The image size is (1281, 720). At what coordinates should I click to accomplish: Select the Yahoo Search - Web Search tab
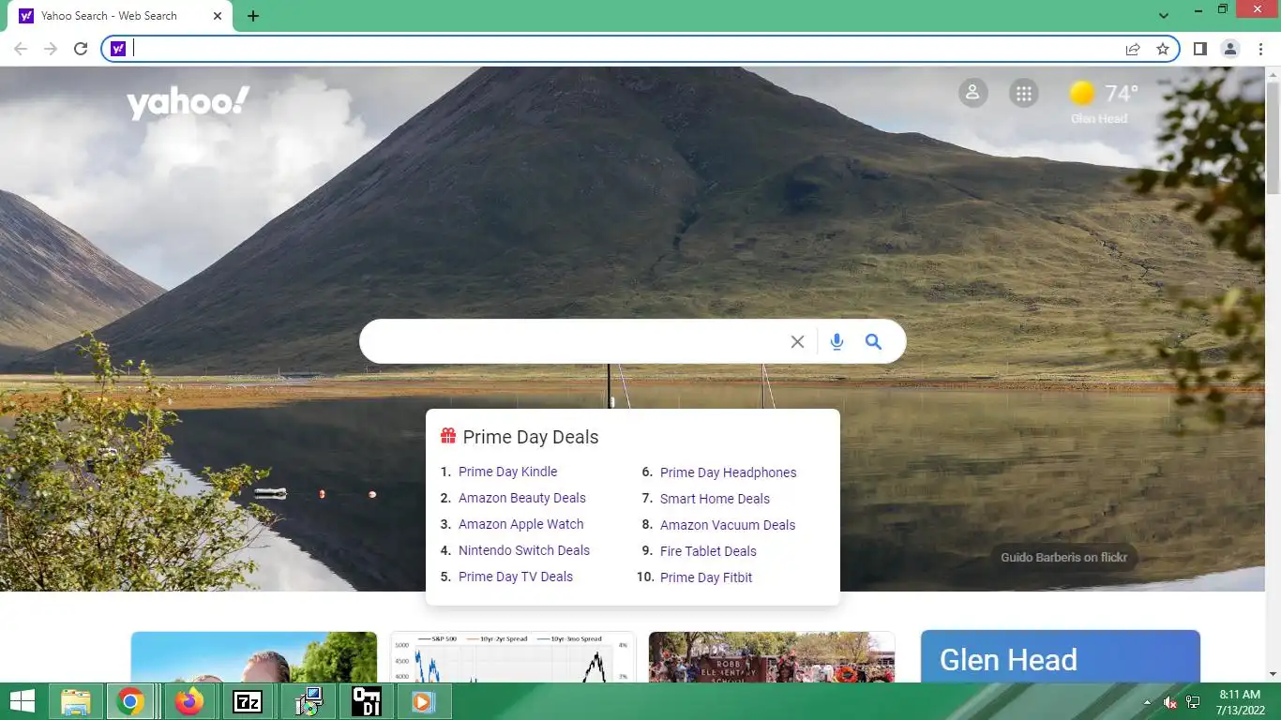[121, 16]
